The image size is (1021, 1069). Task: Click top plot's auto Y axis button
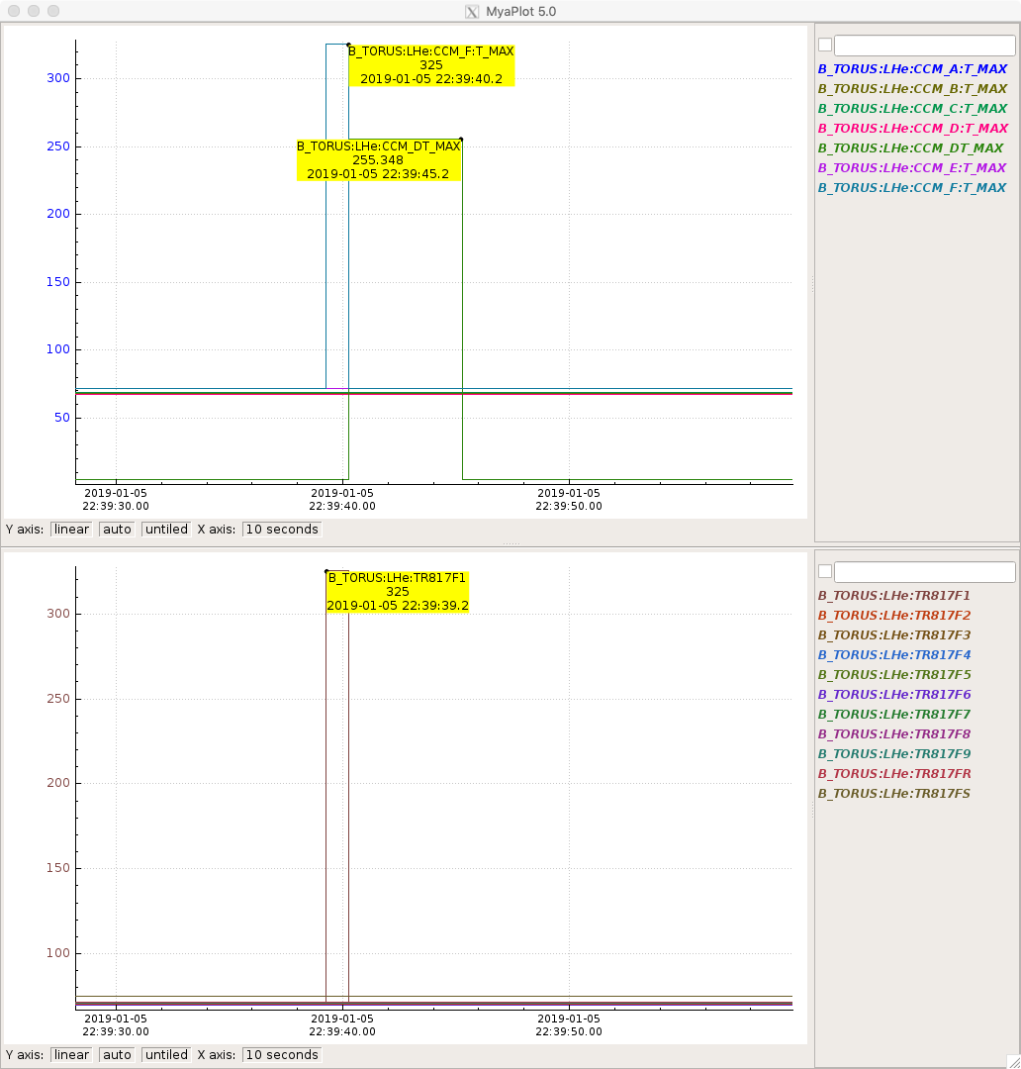(117, 529)
